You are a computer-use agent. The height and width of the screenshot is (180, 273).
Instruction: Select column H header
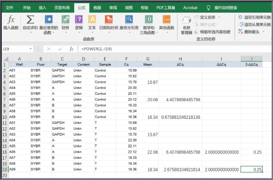[180, 59]
